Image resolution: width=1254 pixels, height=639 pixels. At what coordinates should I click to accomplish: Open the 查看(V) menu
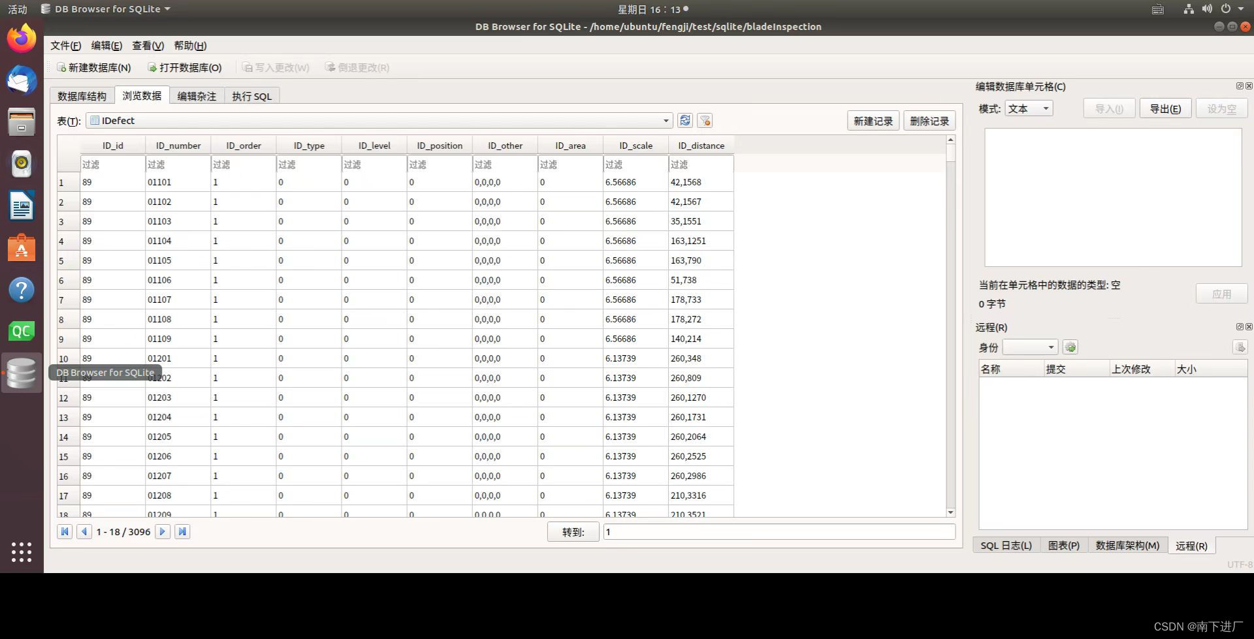point(148,46)
